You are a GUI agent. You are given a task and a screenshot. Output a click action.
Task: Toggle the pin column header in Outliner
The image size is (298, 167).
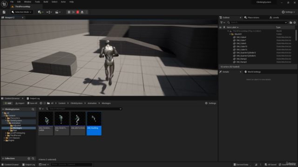coord(224,27)
